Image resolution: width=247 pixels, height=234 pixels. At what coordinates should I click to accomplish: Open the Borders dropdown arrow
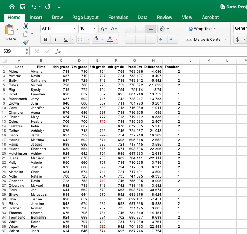[88, 39]
